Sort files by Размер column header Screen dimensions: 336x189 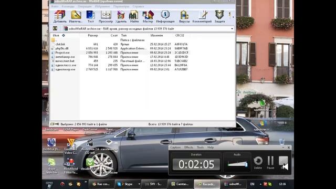(93, 35)
